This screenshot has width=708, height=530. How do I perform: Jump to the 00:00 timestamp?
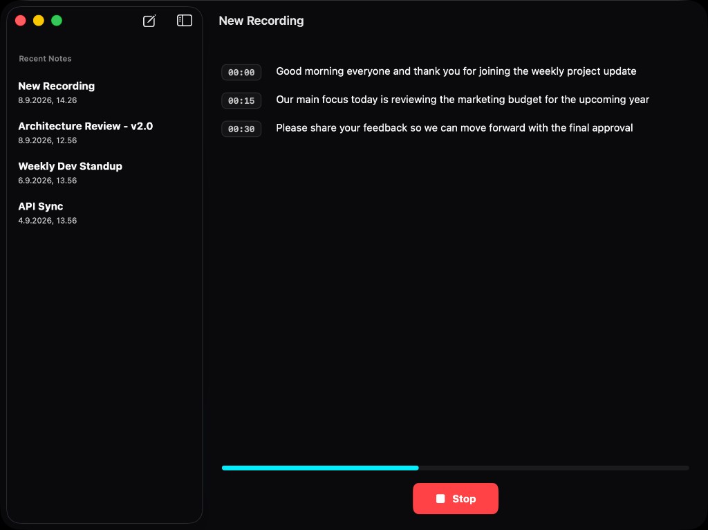(x=241, y=72)
